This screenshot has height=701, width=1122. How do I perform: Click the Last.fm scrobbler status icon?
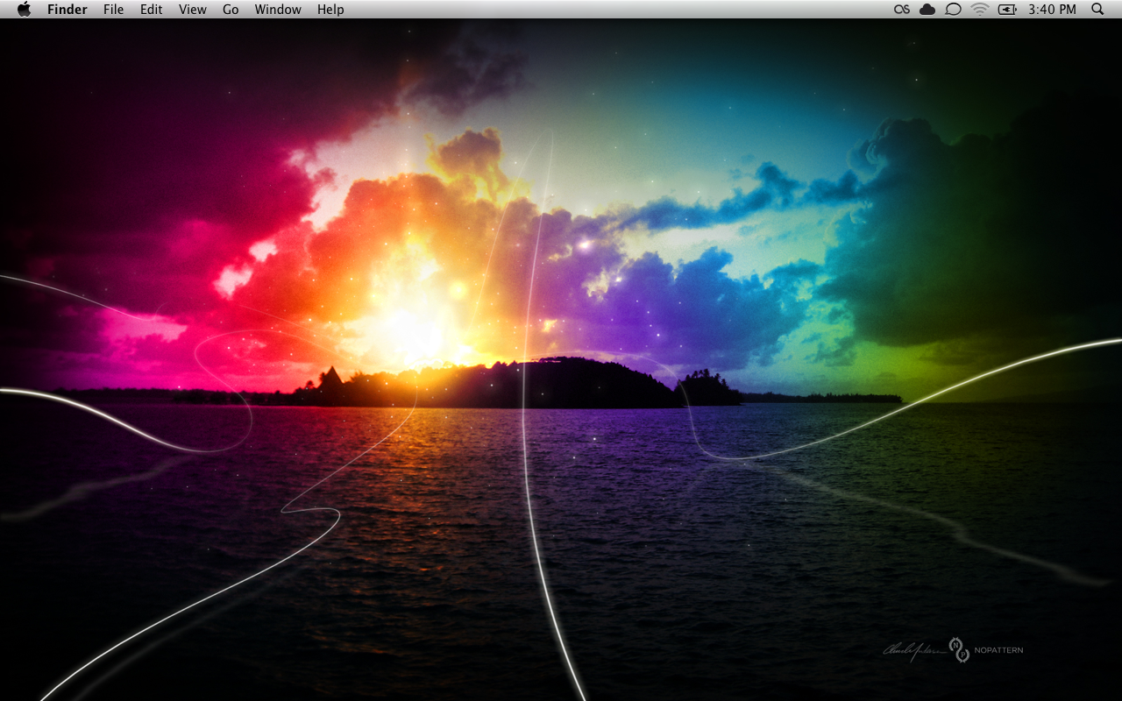point(902,10)
